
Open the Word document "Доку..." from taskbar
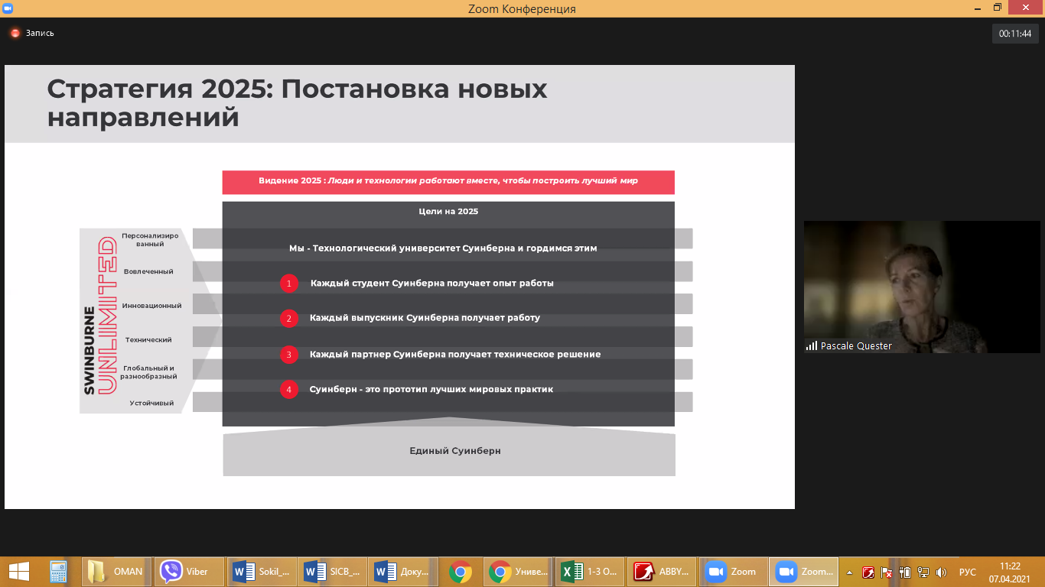[404, 572]
